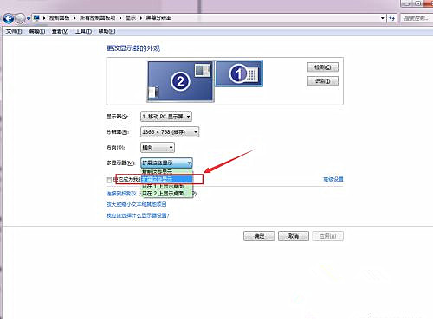
Task: Choose 只在 1 上显示桌面 option
Action: (167, 187)
